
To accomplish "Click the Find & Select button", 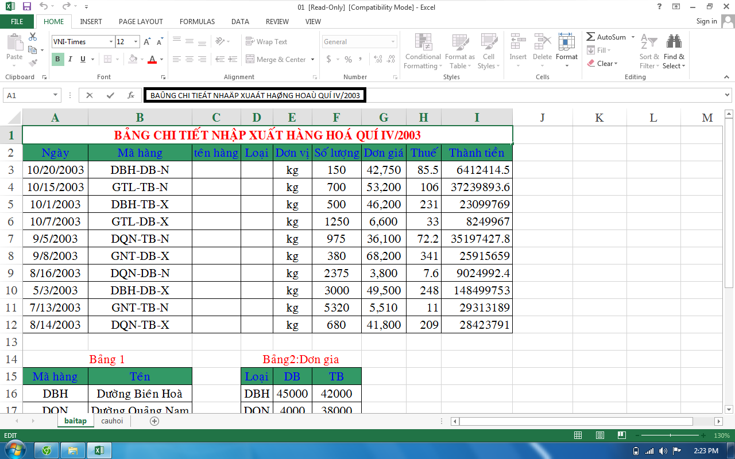I will click(x=674, y=51).
